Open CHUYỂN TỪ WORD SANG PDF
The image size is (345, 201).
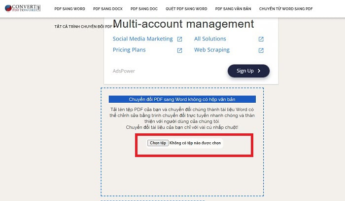[x=286, y=9]
